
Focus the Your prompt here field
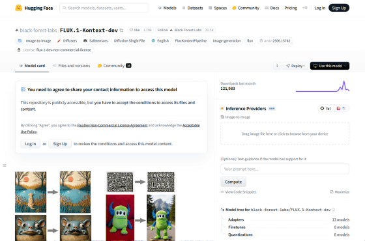[285, 169]
